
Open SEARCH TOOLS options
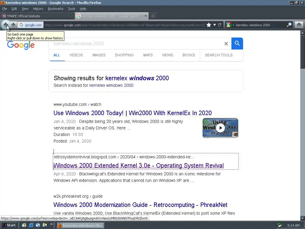(x=219, y=55)
